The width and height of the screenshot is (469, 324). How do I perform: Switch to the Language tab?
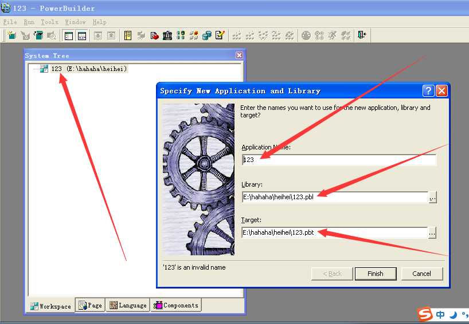128,305
